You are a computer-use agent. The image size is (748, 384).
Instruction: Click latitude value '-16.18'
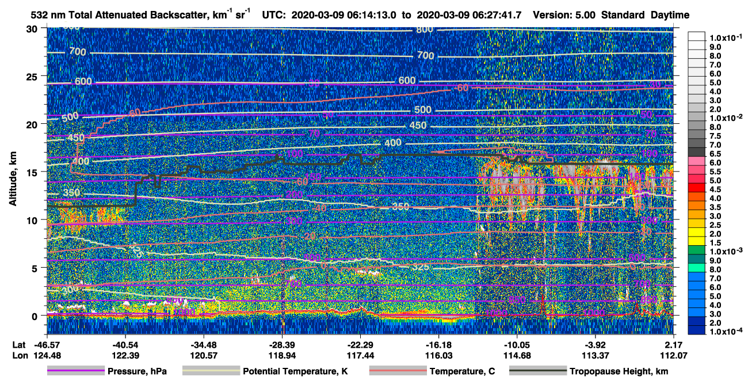tap(438, 344)
